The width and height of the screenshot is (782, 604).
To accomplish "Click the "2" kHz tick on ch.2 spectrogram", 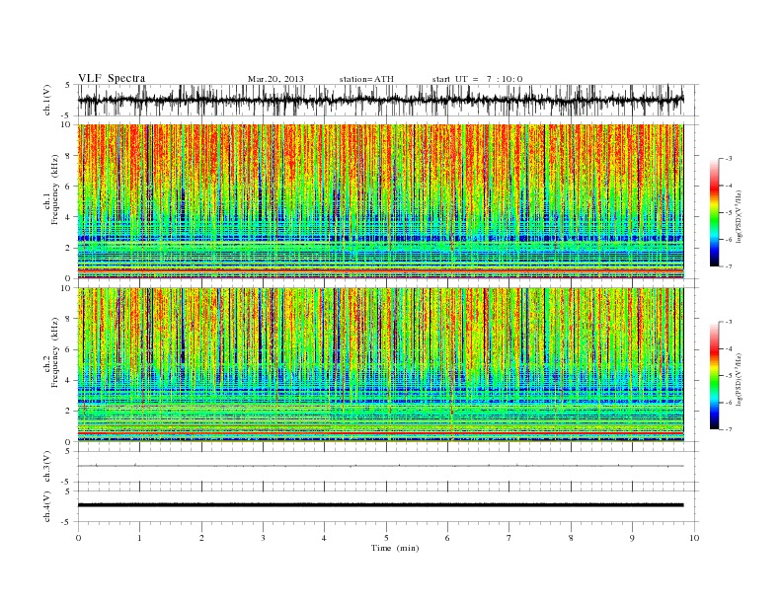I will click(x=69, y=412).
